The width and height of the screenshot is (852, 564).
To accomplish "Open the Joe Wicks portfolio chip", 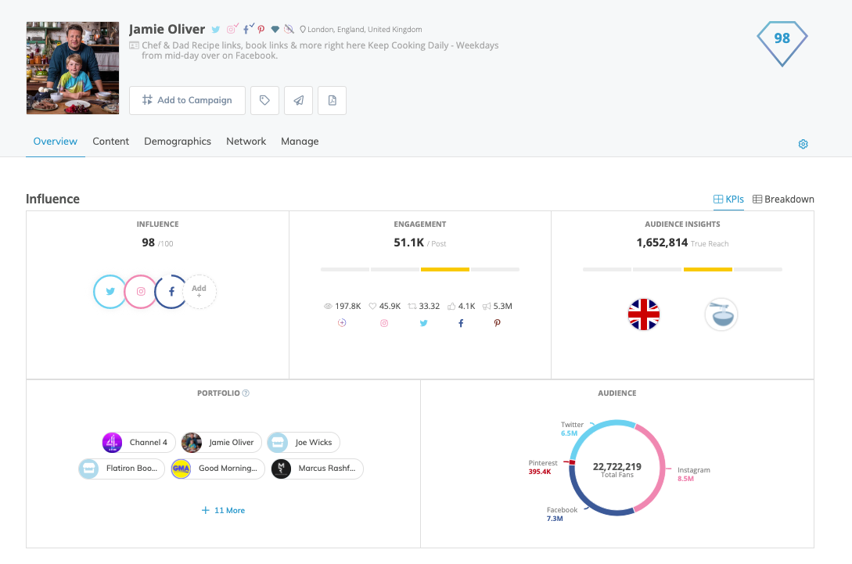I will pyautogui.click(x=304, y=442).
